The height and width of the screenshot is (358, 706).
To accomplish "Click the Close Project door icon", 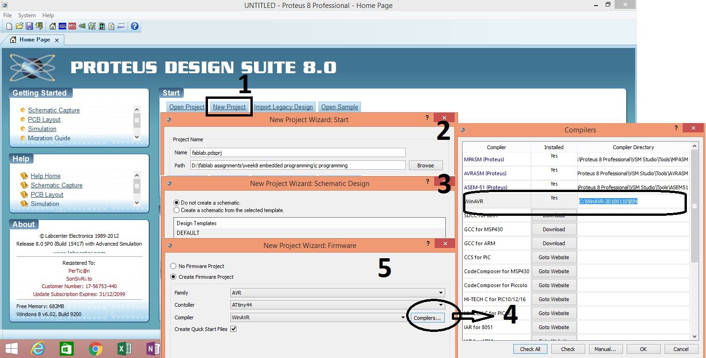I will (x=39, y=26).
